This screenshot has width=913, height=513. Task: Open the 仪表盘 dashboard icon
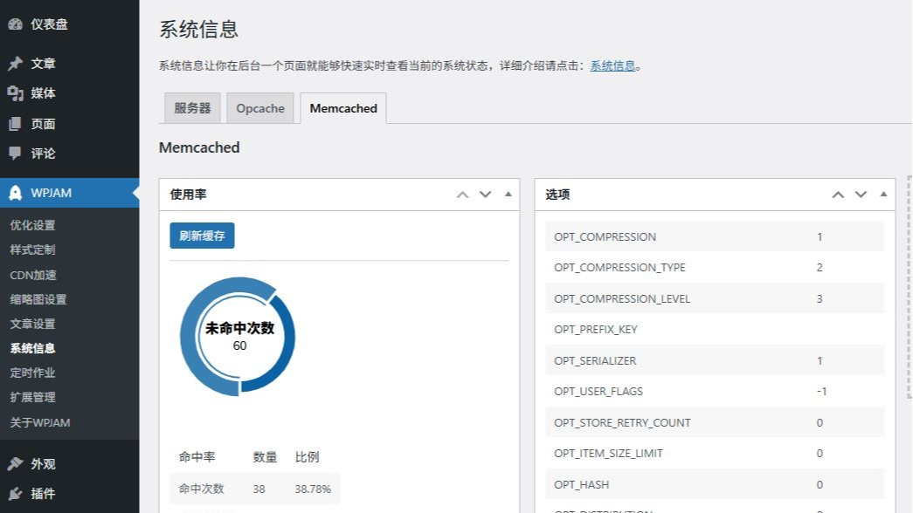point(14,25)
